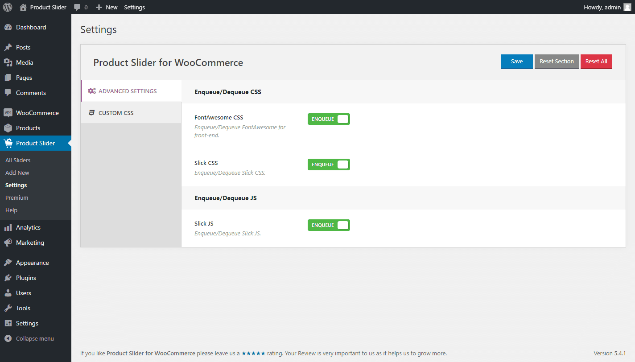Click the Collapse menu arrow icon
Screen dimensions: 635x362
tap(8, 338)
